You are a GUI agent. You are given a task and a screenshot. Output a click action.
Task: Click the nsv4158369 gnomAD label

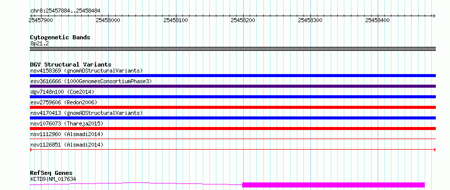(x=86, y=71)
